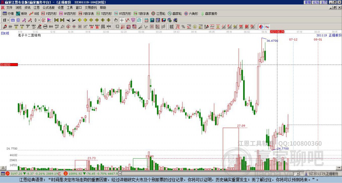Click the bottom horizontal chart scrollbar

pyautogui.click(x=209, y=174)
